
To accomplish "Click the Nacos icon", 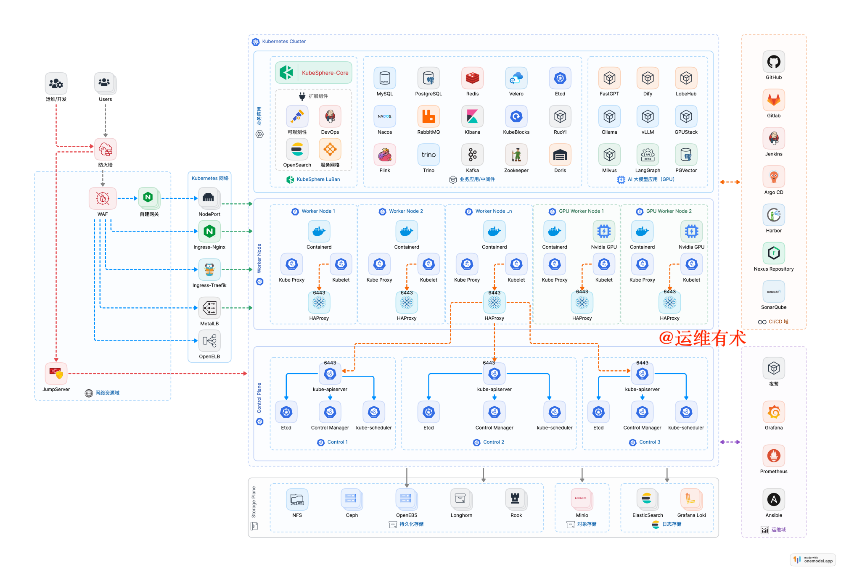I will point(385,116).
